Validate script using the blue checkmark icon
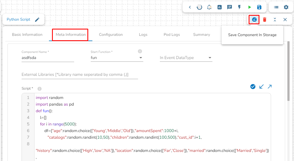Viewport: 294px width, 161px height. point(253,87)
